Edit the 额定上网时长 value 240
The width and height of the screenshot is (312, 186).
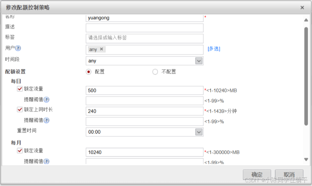pyautogui.click(x=145, y=111)
